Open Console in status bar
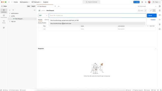This screenshot has height=91, width=162. (23, 90)
